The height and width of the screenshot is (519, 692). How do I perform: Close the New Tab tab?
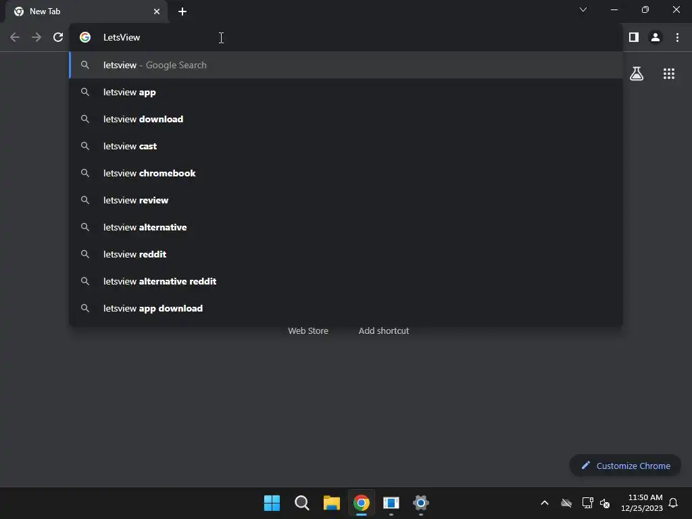(x=157, y=11)
